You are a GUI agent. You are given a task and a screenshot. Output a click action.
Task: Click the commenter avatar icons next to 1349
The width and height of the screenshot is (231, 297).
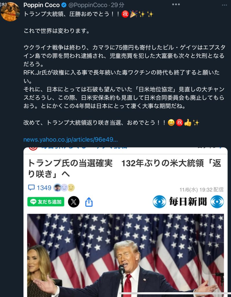click(x=64, y=188)
